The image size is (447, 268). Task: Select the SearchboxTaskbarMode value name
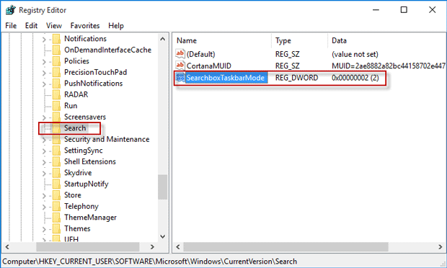[225, 78]
